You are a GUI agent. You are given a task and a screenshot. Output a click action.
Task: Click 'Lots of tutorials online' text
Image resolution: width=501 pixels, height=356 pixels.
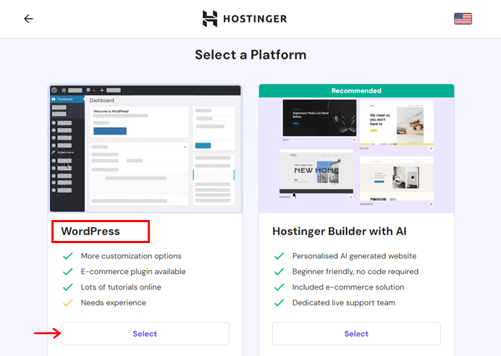(x=121, y=287)
